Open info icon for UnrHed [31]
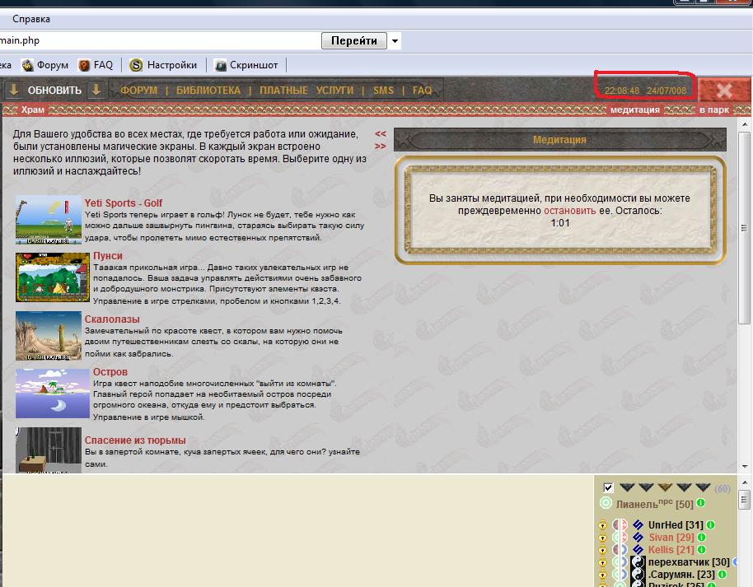 [711, 524]
